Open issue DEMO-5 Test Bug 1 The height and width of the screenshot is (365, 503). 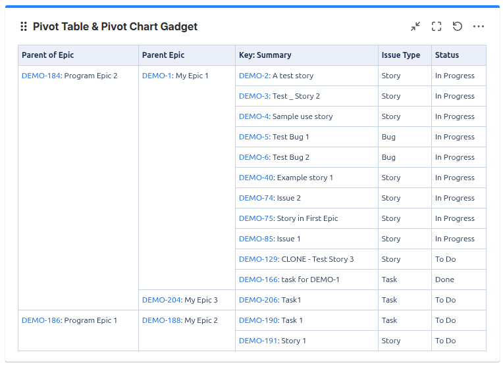tap(253, 137)
